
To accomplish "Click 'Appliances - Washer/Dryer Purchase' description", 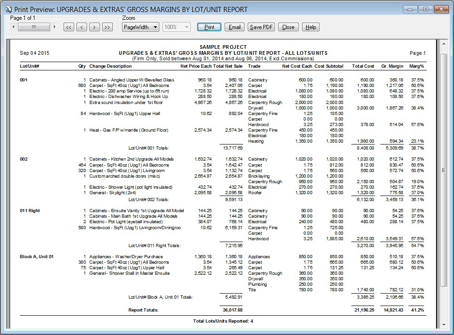I will pyautogui.click(x=126, y=257).
